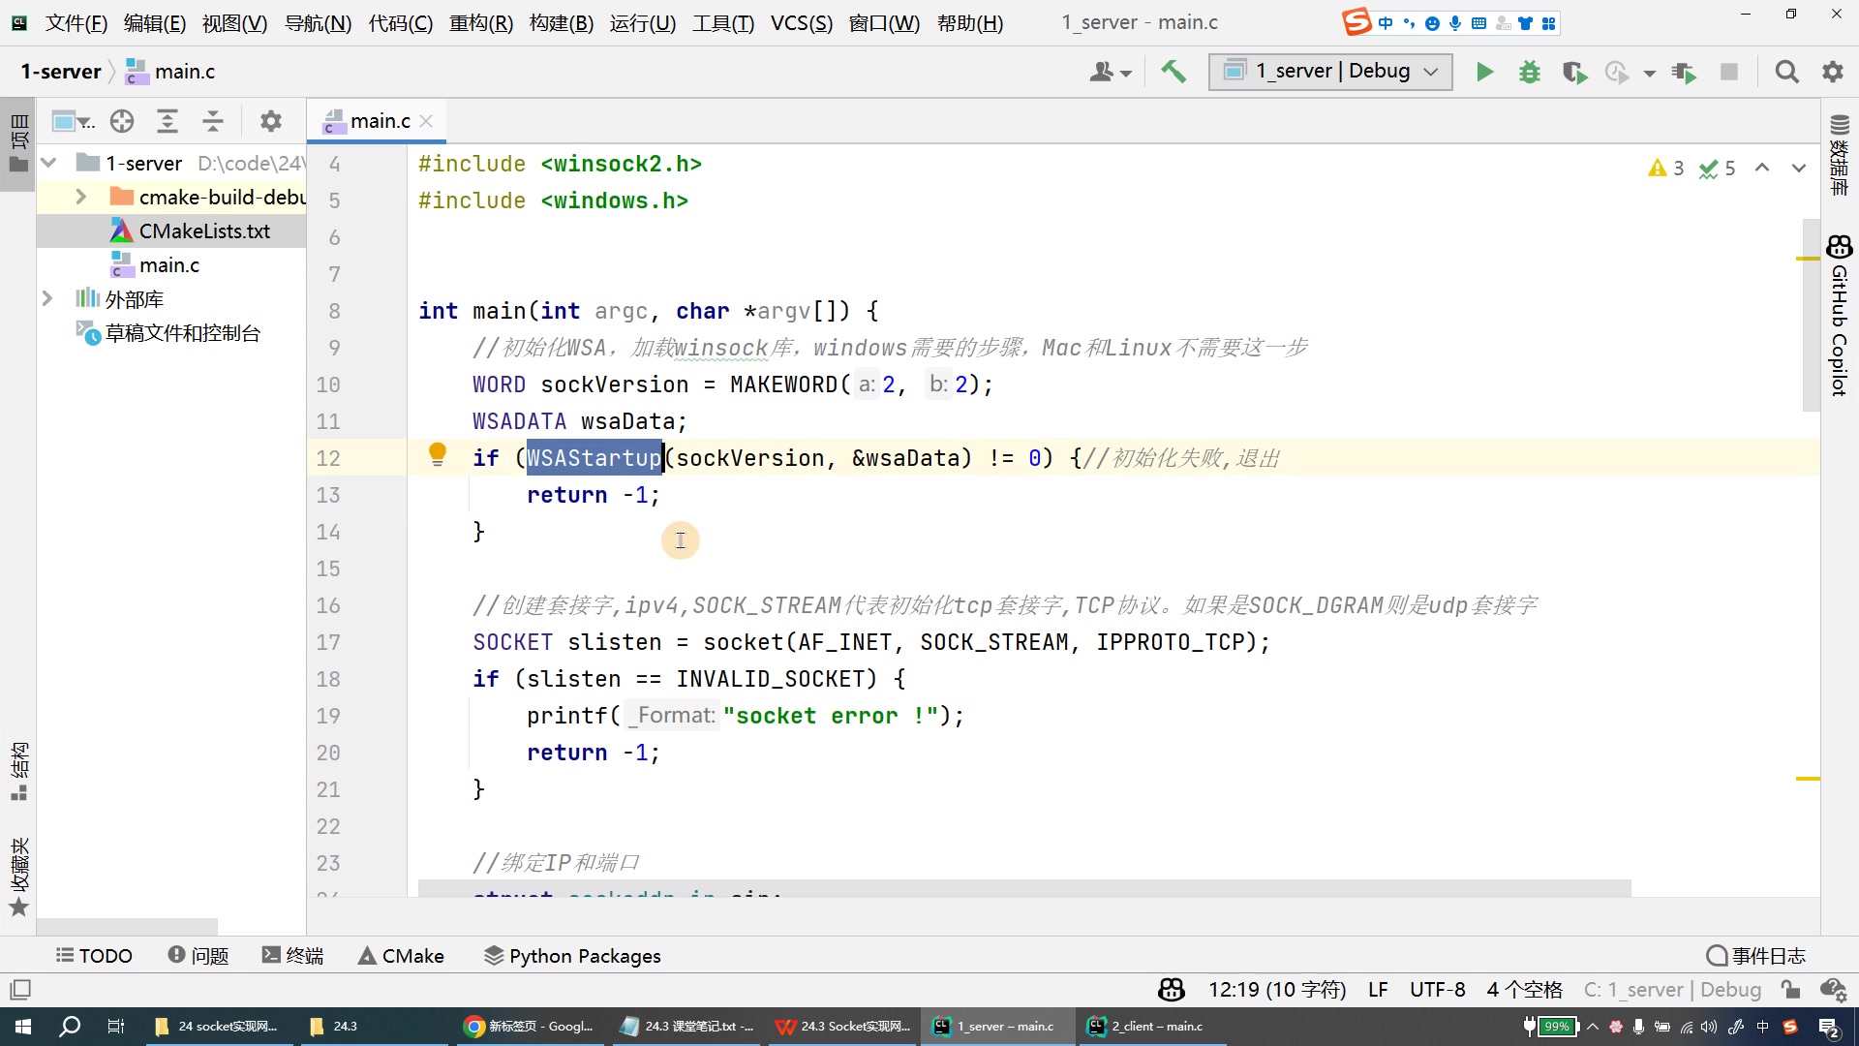Click the yellow lightbulb on line 12
1859x1046 pixels.
438,453
